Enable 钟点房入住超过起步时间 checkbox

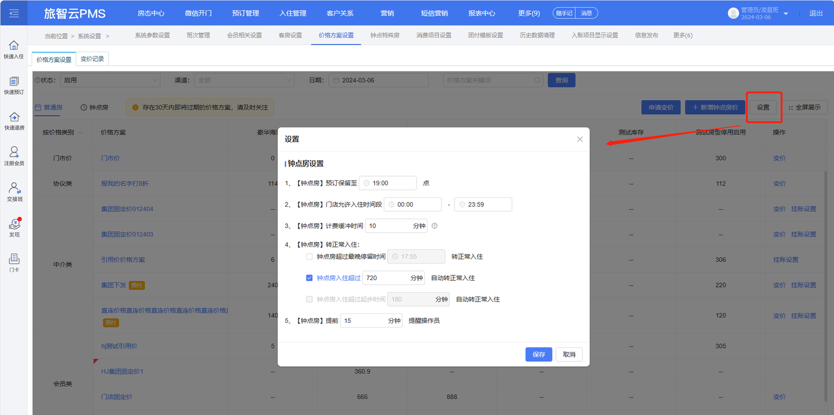coord(309,299)
